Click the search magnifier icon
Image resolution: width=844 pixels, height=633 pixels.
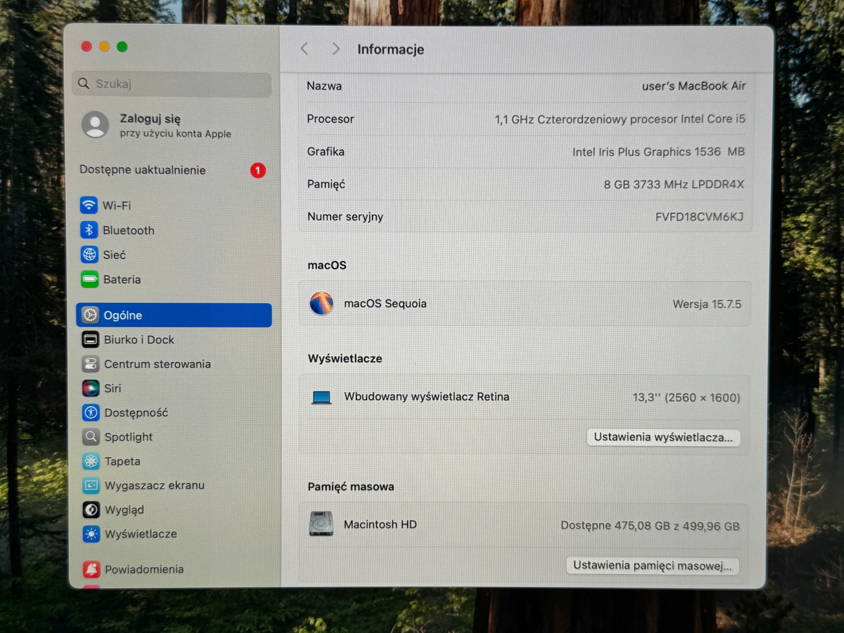click(x=83, y=83)
